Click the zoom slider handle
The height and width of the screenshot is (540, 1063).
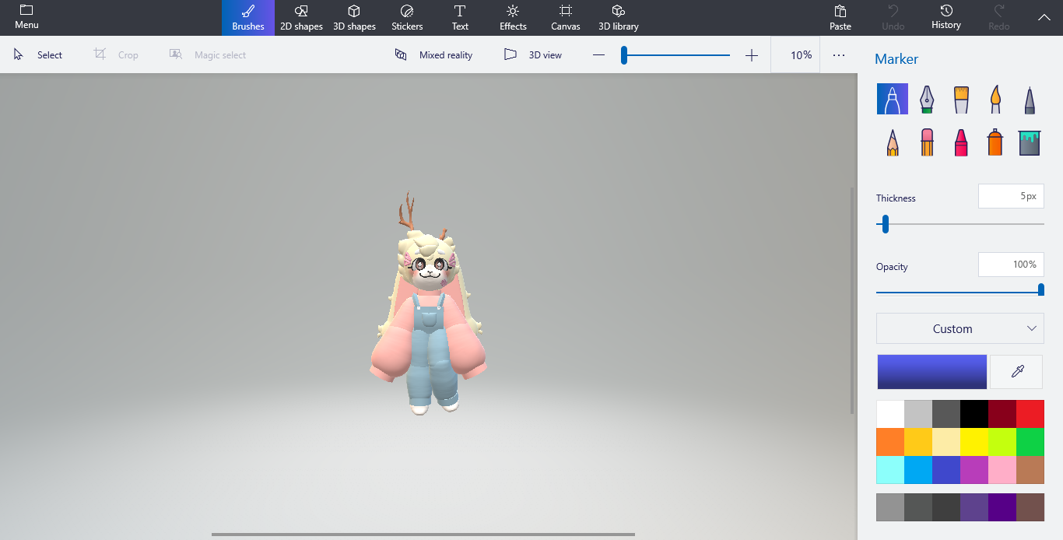tap(623, 55)
